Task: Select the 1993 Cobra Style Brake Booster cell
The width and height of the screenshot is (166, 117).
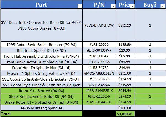Action: (41, 44)
